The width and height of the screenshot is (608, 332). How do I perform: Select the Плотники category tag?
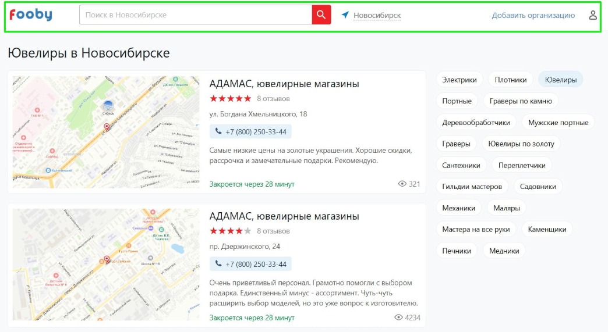pos(511,80)
